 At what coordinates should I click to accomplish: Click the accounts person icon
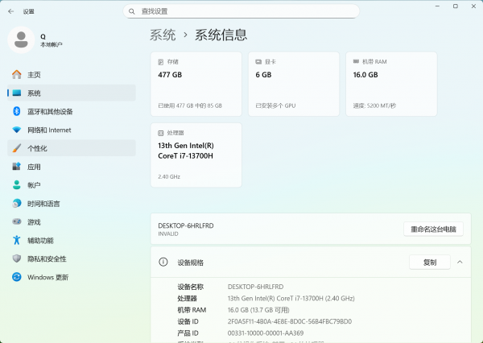pyautogui.click(x=17, y=185)
